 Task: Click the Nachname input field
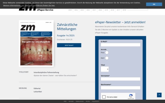pos(120,88)
